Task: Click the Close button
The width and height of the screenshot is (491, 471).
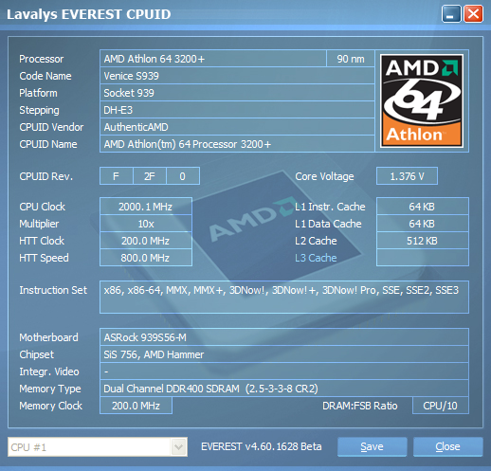Action: pos(447,446)
